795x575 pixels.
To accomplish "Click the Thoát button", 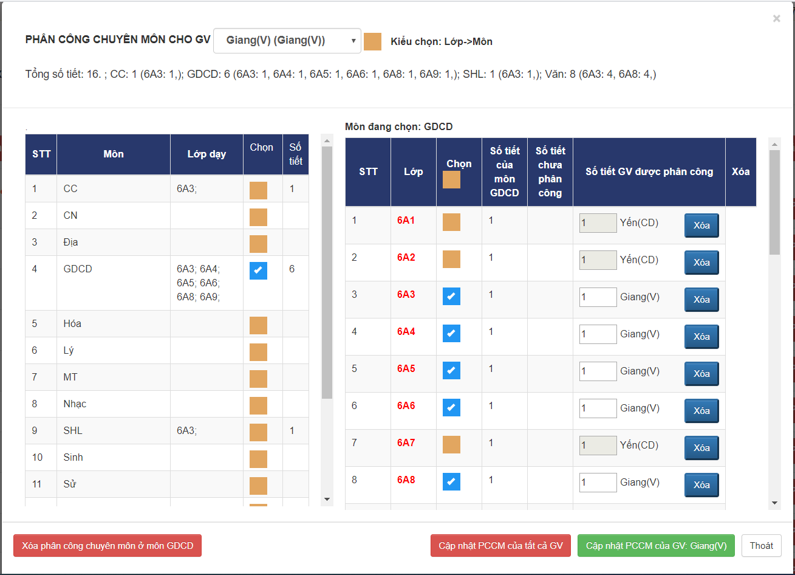I will (x=761, y=546).
